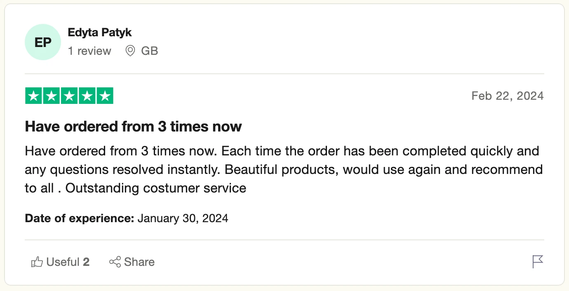
Task: Click the third green rating star
Action: [69, 96]
